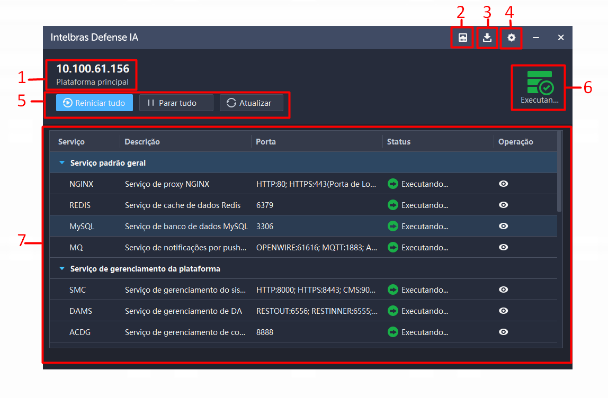The width and height of the screenshot is (608, 398).
Task: Click the REDIS green running status icon
Action: [x=393, y=205]
